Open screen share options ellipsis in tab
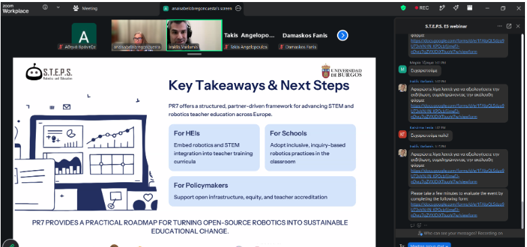 coord(238,8)
